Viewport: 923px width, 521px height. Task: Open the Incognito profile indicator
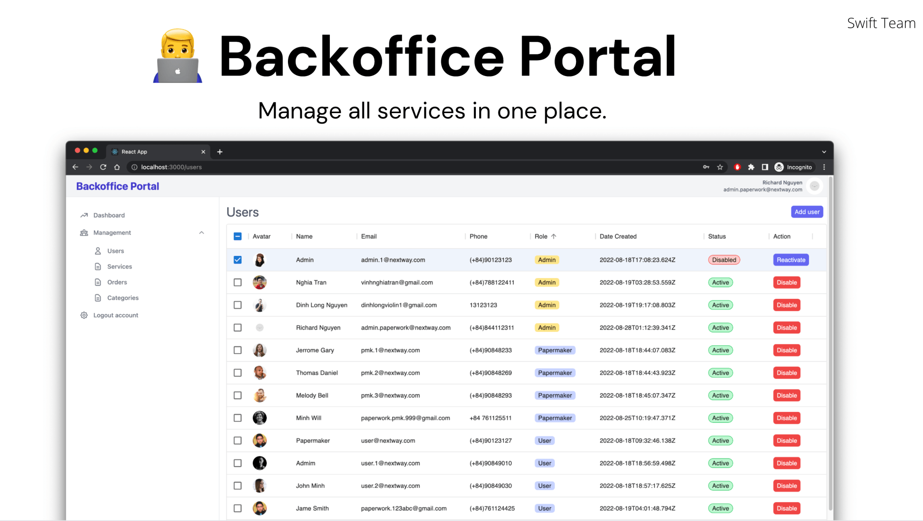coord(794,167)
